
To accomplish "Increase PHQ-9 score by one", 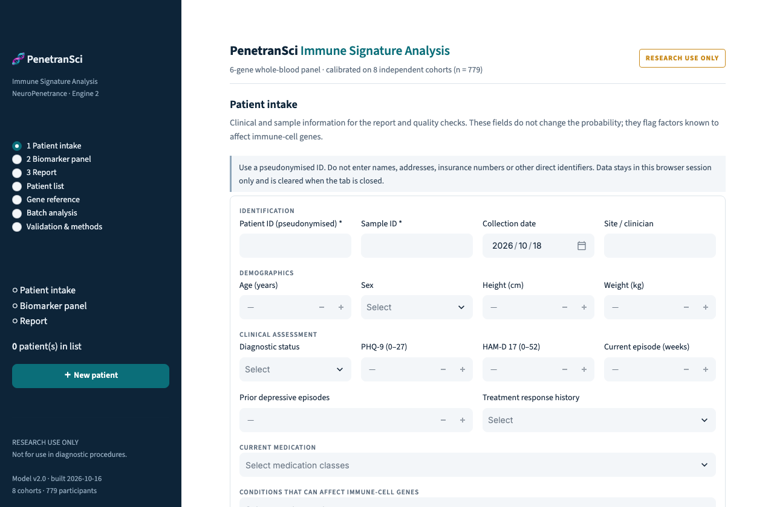I will point(463,369).
